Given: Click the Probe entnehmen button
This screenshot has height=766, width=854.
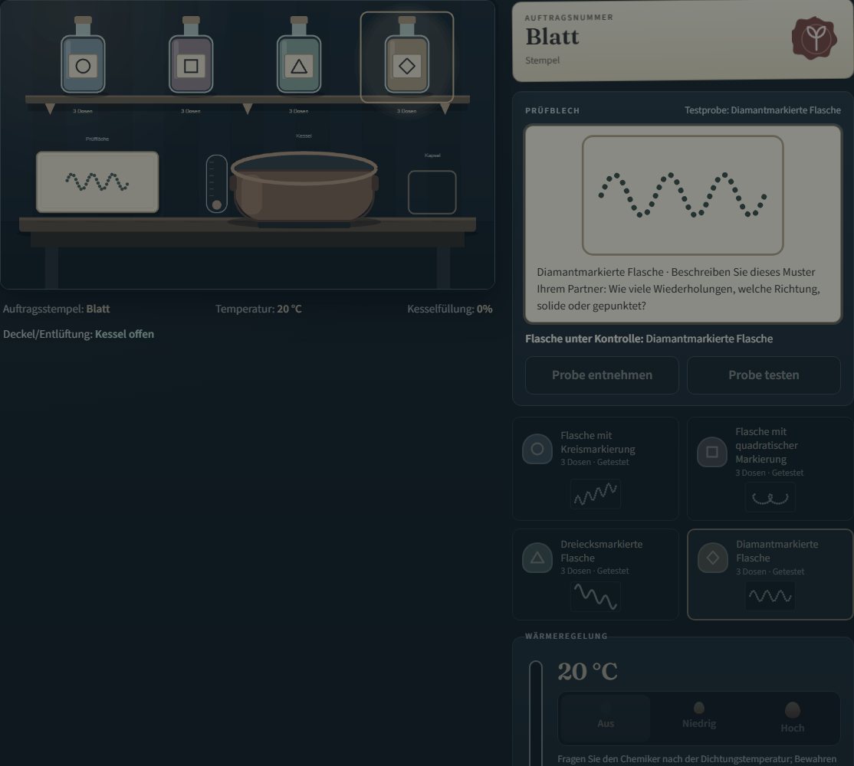Looking at the screenshot, I should pyautogui.click(x=602, y=375).
